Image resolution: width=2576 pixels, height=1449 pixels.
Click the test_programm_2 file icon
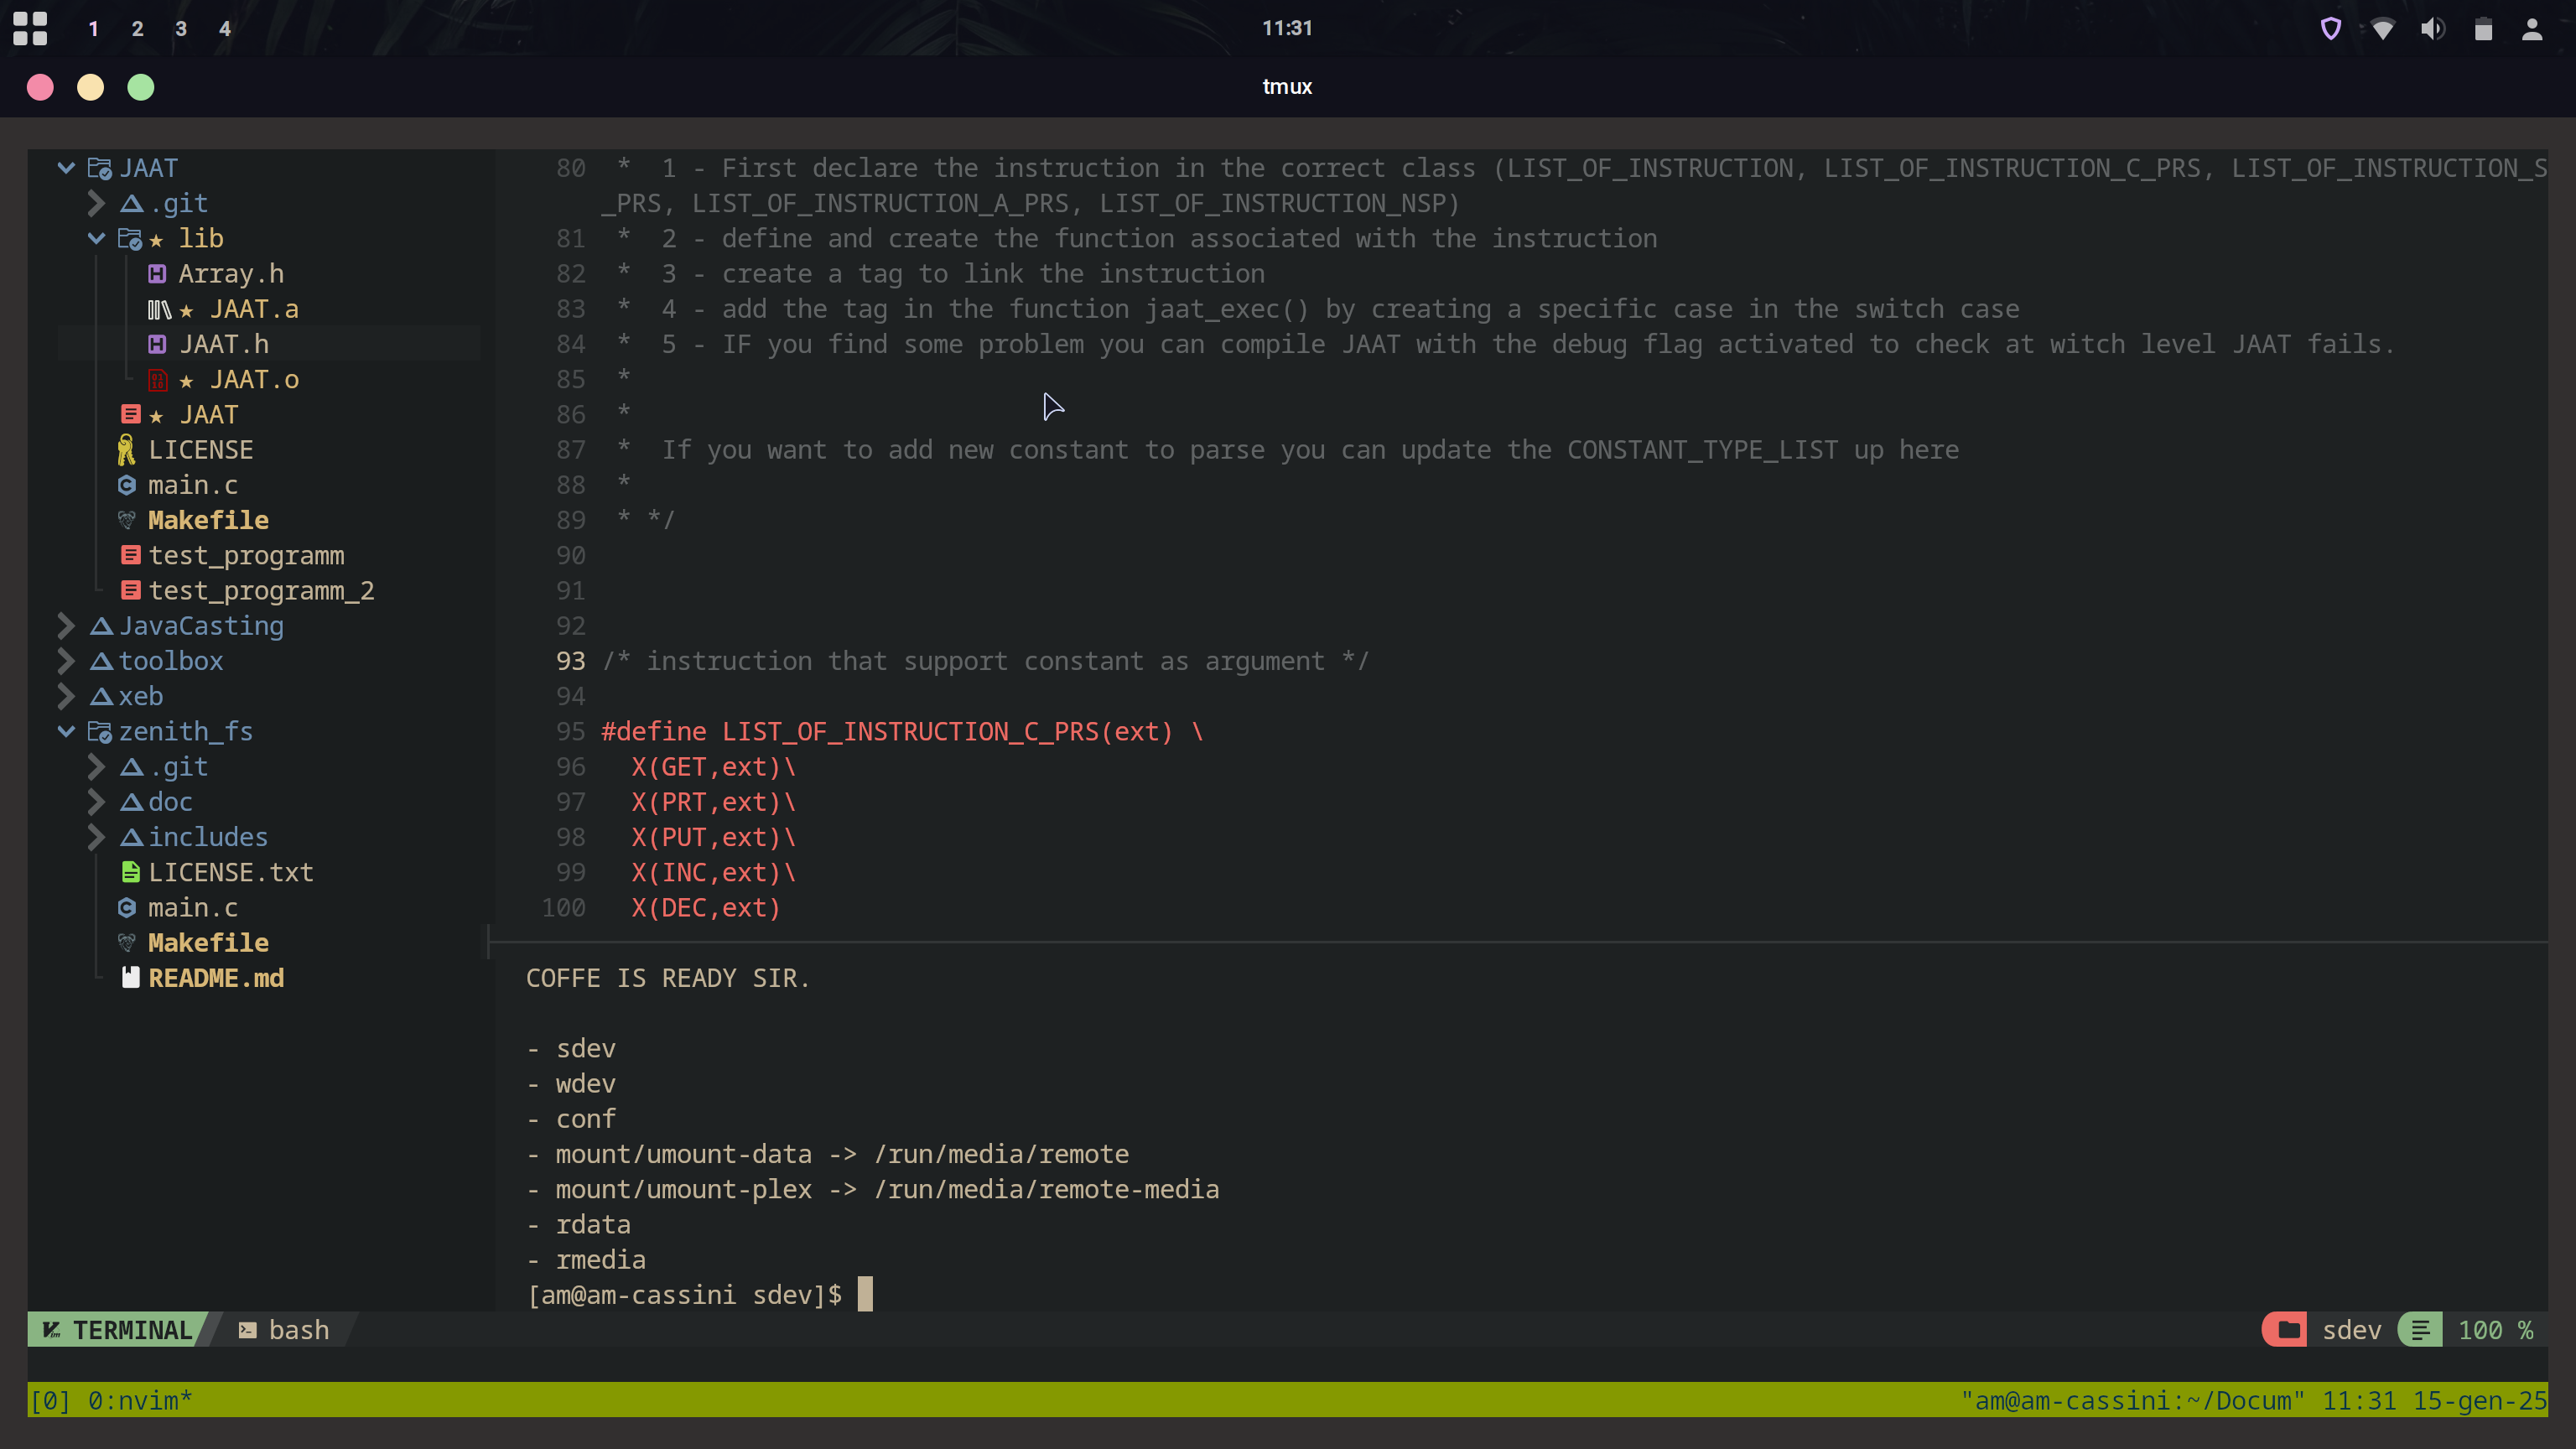pyautogui.click(x=130, y=590)
